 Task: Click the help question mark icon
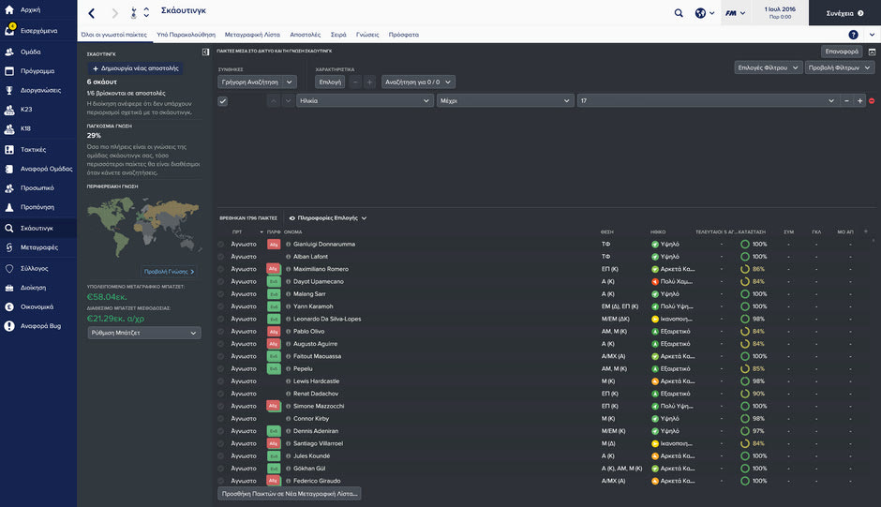(x=853, y=35)
